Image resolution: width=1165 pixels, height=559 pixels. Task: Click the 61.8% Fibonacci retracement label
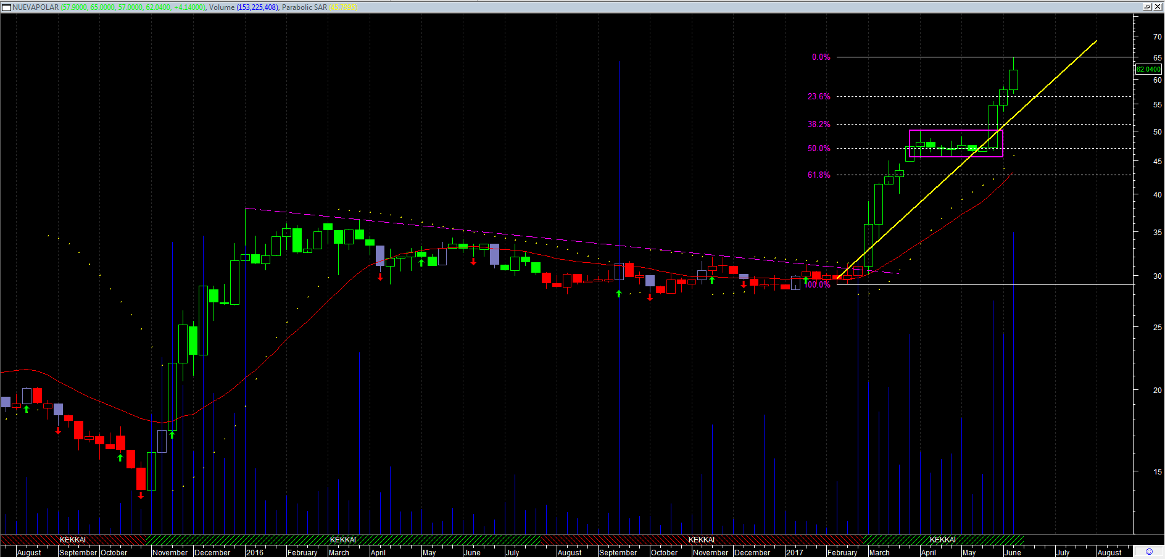(819, 175)
